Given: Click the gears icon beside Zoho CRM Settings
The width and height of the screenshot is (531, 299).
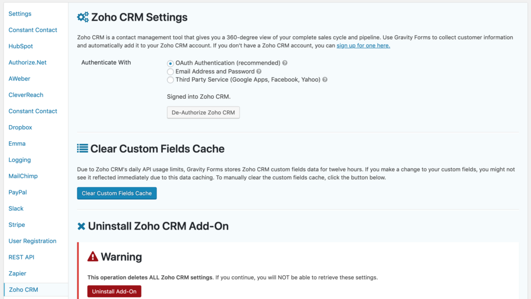Looking at the screenshot, I should pyautogui.click(x=82, y=17).
